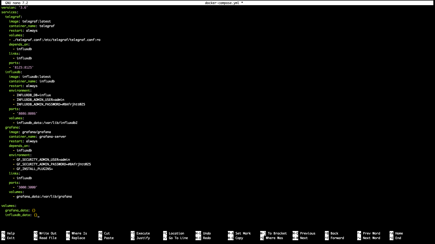Click influxdb_data:/var/lib/influxdb2 volume line
Screen dimensions: 435x244
pyautogui.click(x=45, y=123)
